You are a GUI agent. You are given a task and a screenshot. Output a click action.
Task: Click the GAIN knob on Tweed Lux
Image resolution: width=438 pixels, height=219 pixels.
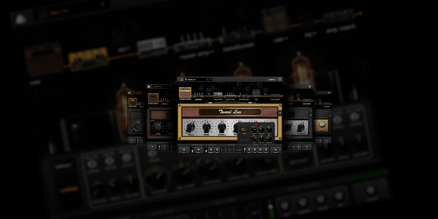pyautogui.click(x=190, y=128)
